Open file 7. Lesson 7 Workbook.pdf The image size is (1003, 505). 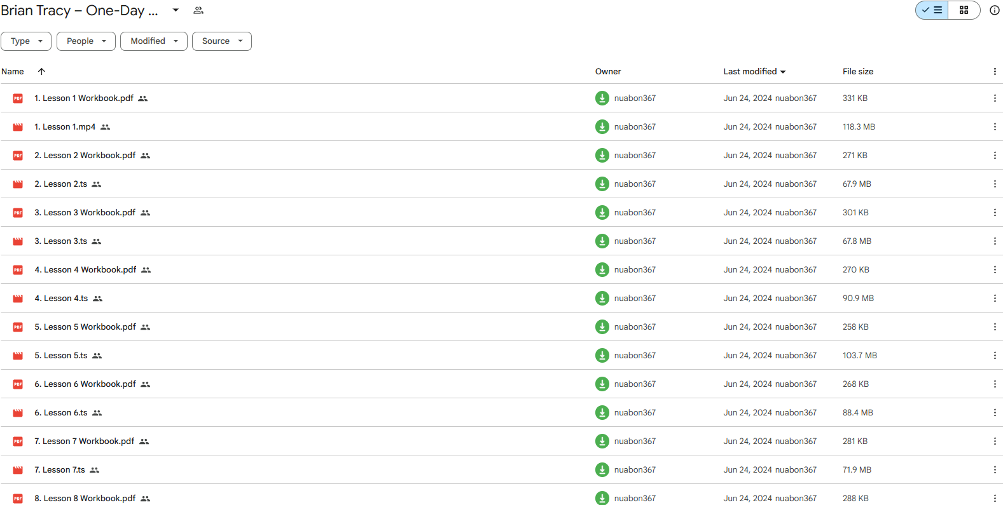(x=85, y=441)
